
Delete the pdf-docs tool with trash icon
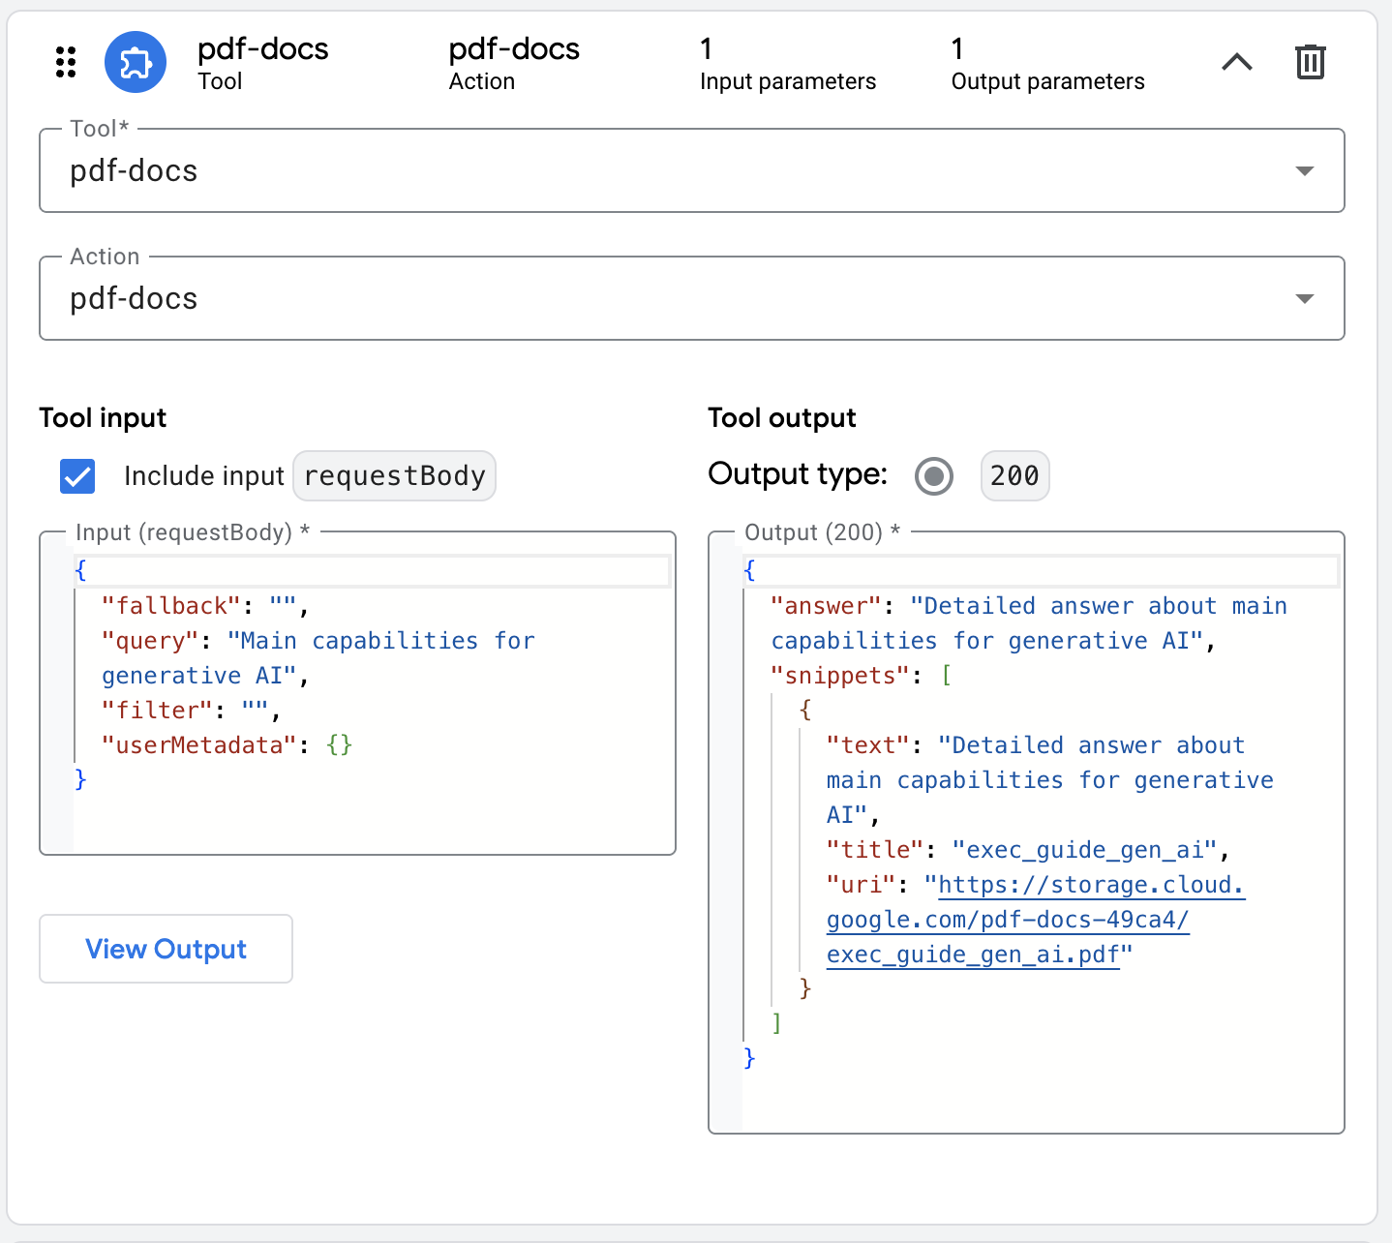point(1310,62)
